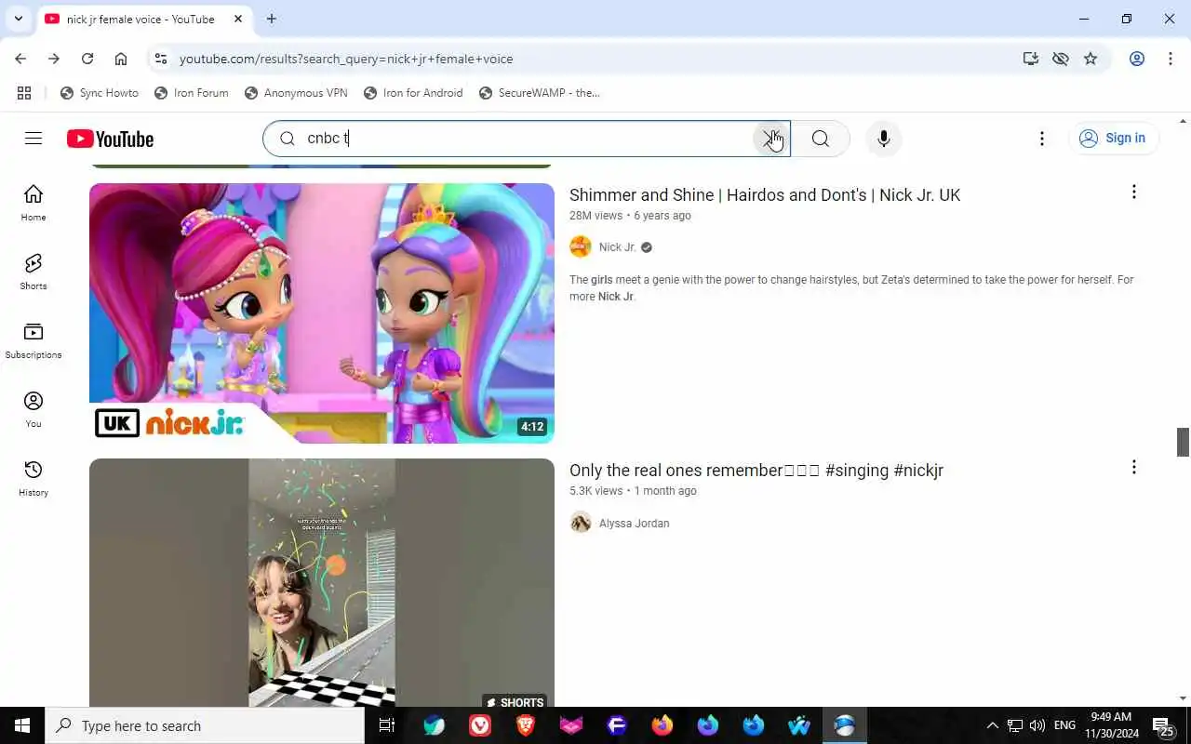Open History in the sidebar
Viewport: 1191px width, 744px height.
(x=33, y=478)
